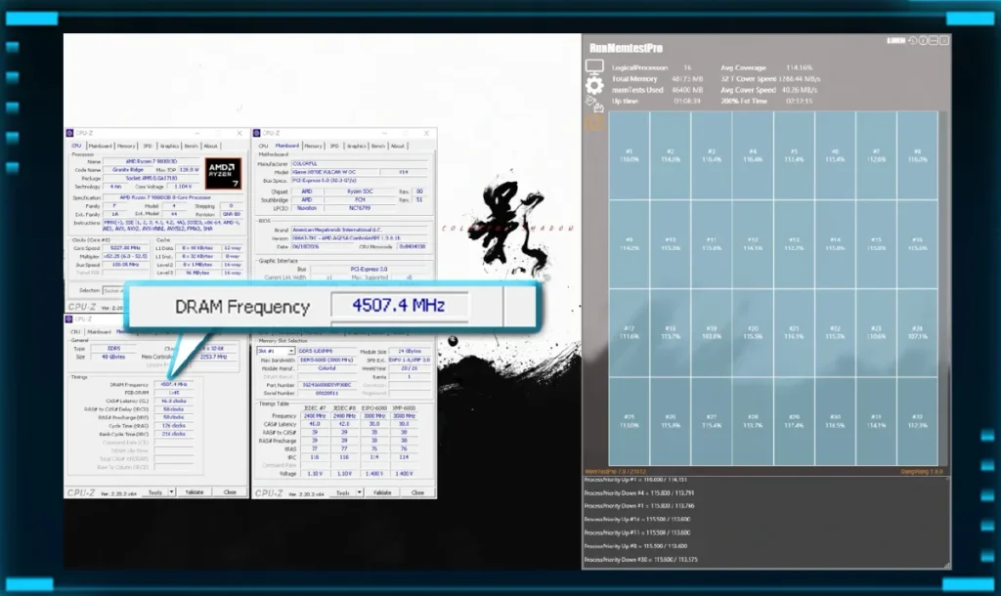Open RunMemtestPro settings gear icon
The width and height of the screenshot is (1001, 596).
[x=594, y=86]
